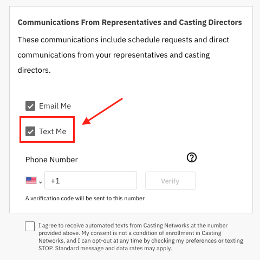
Task: Click the red arrow annotation
Action: point(102,111)
